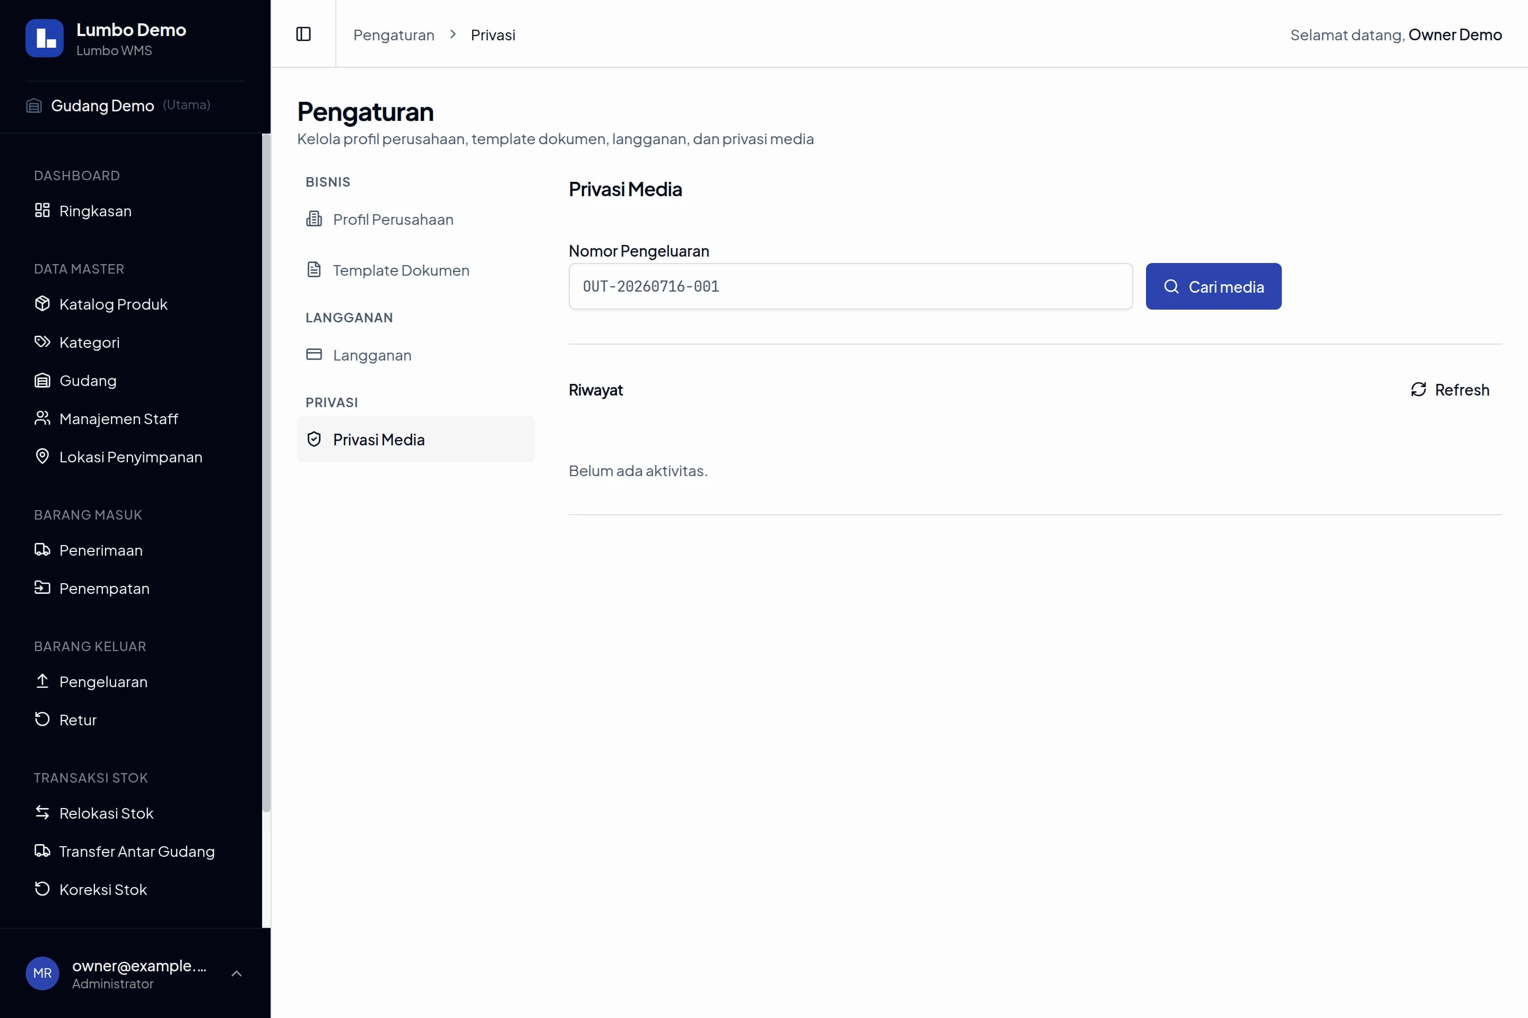Click the Langganan card icon
The width and height of the screenshot is (1528, 1018).
click(x=314, y=355)
